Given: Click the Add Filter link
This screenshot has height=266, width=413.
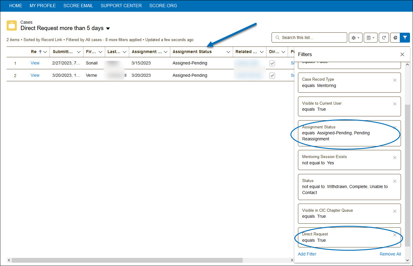Looking at the screenshot, I should tap(307, 254).
